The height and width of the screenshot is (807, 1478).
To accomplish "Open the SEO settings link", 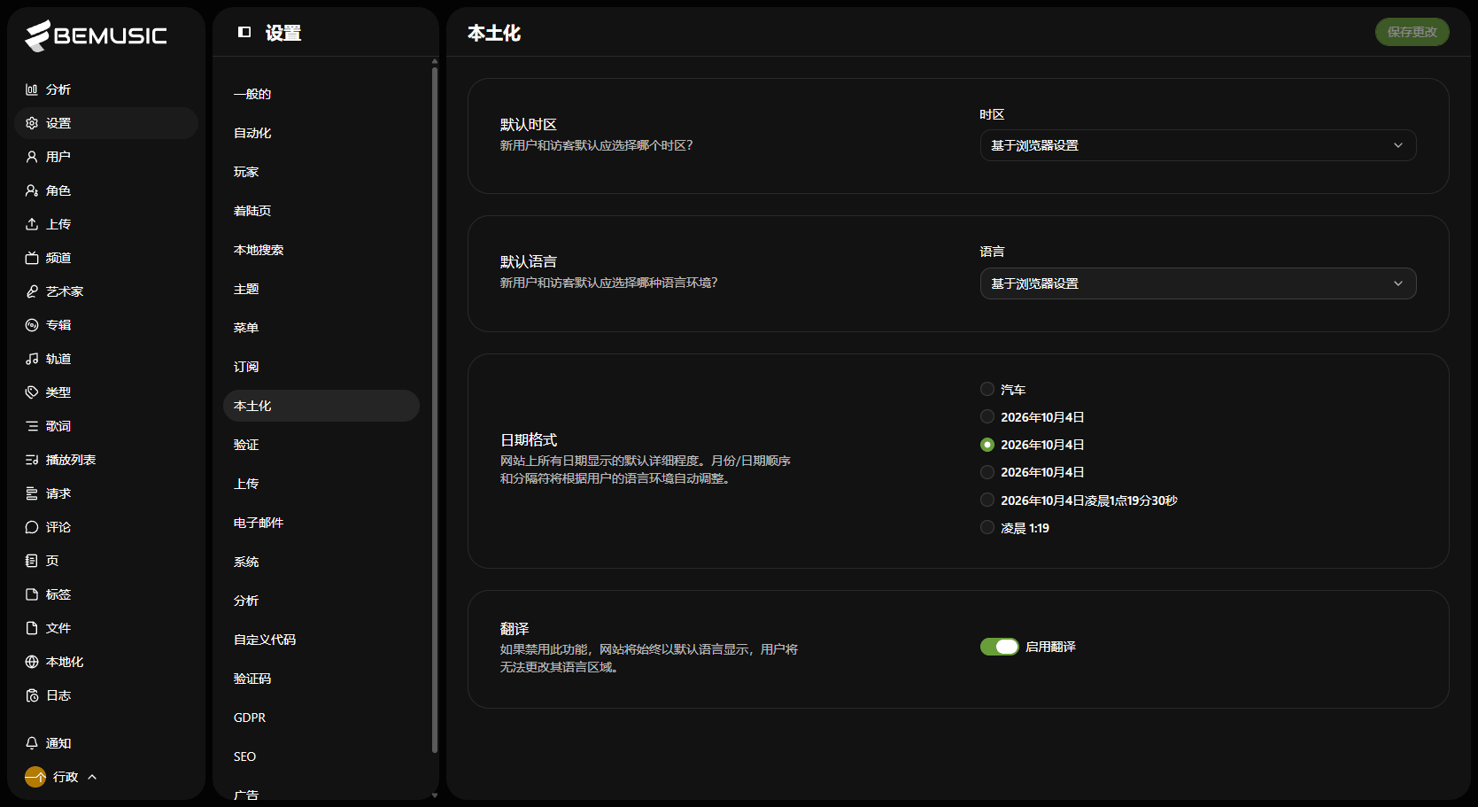I will click(x=321, y=757).
